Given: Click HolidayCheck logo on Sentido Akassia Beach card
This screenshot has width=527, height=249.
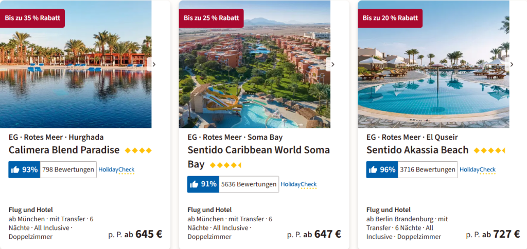Looking at the screenshot, I should click(x=478, y=170).
